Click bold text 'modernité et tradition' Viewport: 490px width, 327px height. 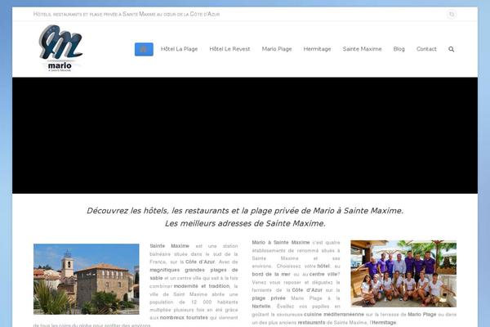coord(202,286)
